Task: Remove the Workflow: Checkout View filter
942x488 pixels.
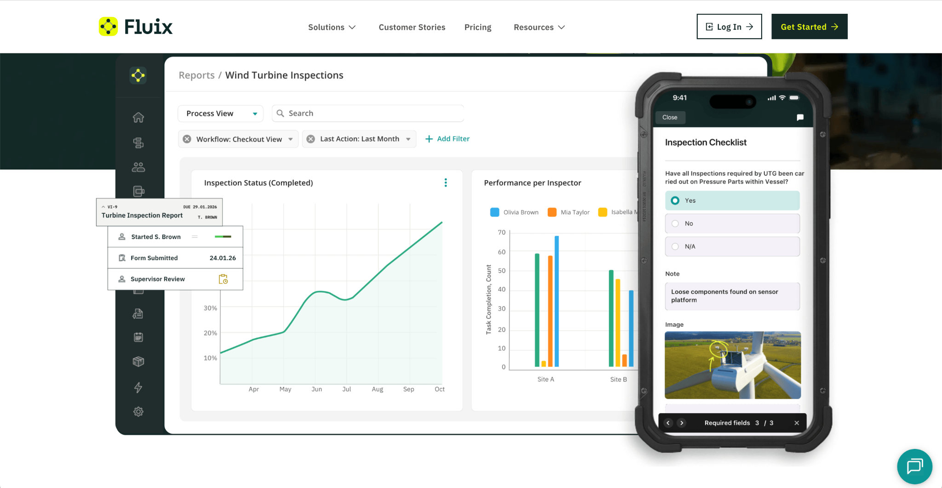Action: point(187,139)
